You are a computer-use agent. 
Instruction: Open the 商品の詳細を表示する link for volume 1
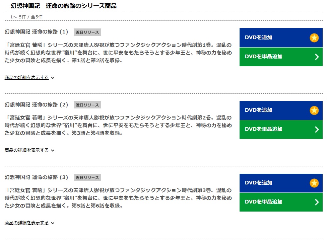[27, 78]
